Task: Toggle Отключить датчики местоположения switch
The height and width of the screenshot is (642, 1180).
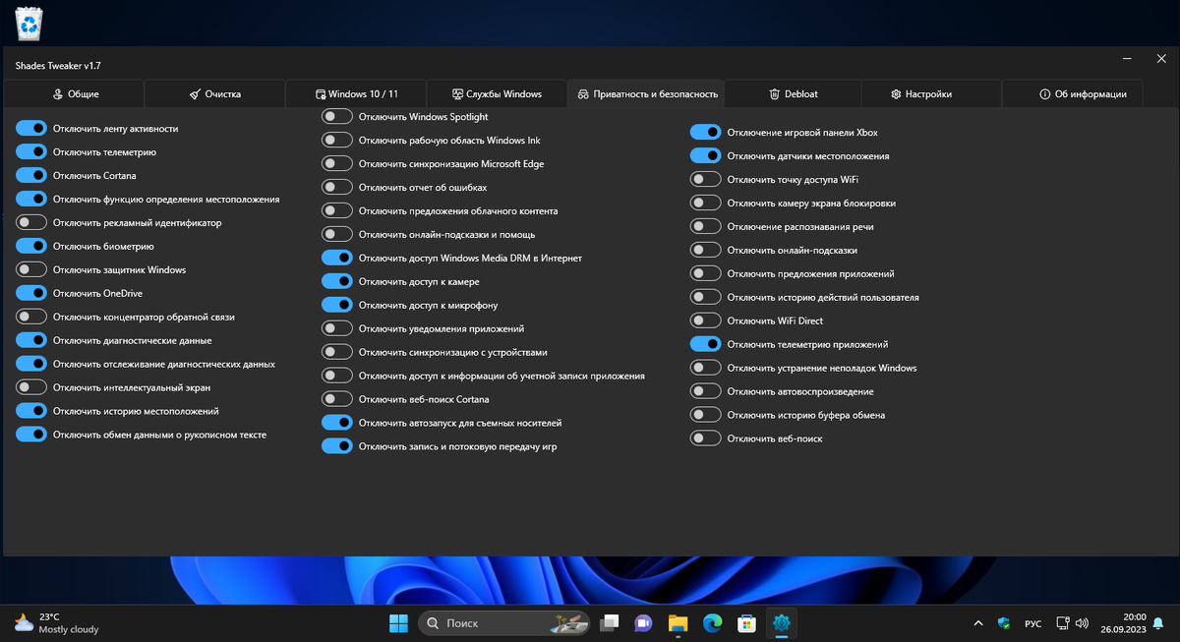Action: click(x=706, y=155)
